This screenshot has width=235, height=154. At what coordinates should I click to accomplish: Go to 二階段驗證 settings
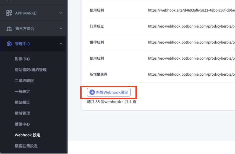(24, 81)
